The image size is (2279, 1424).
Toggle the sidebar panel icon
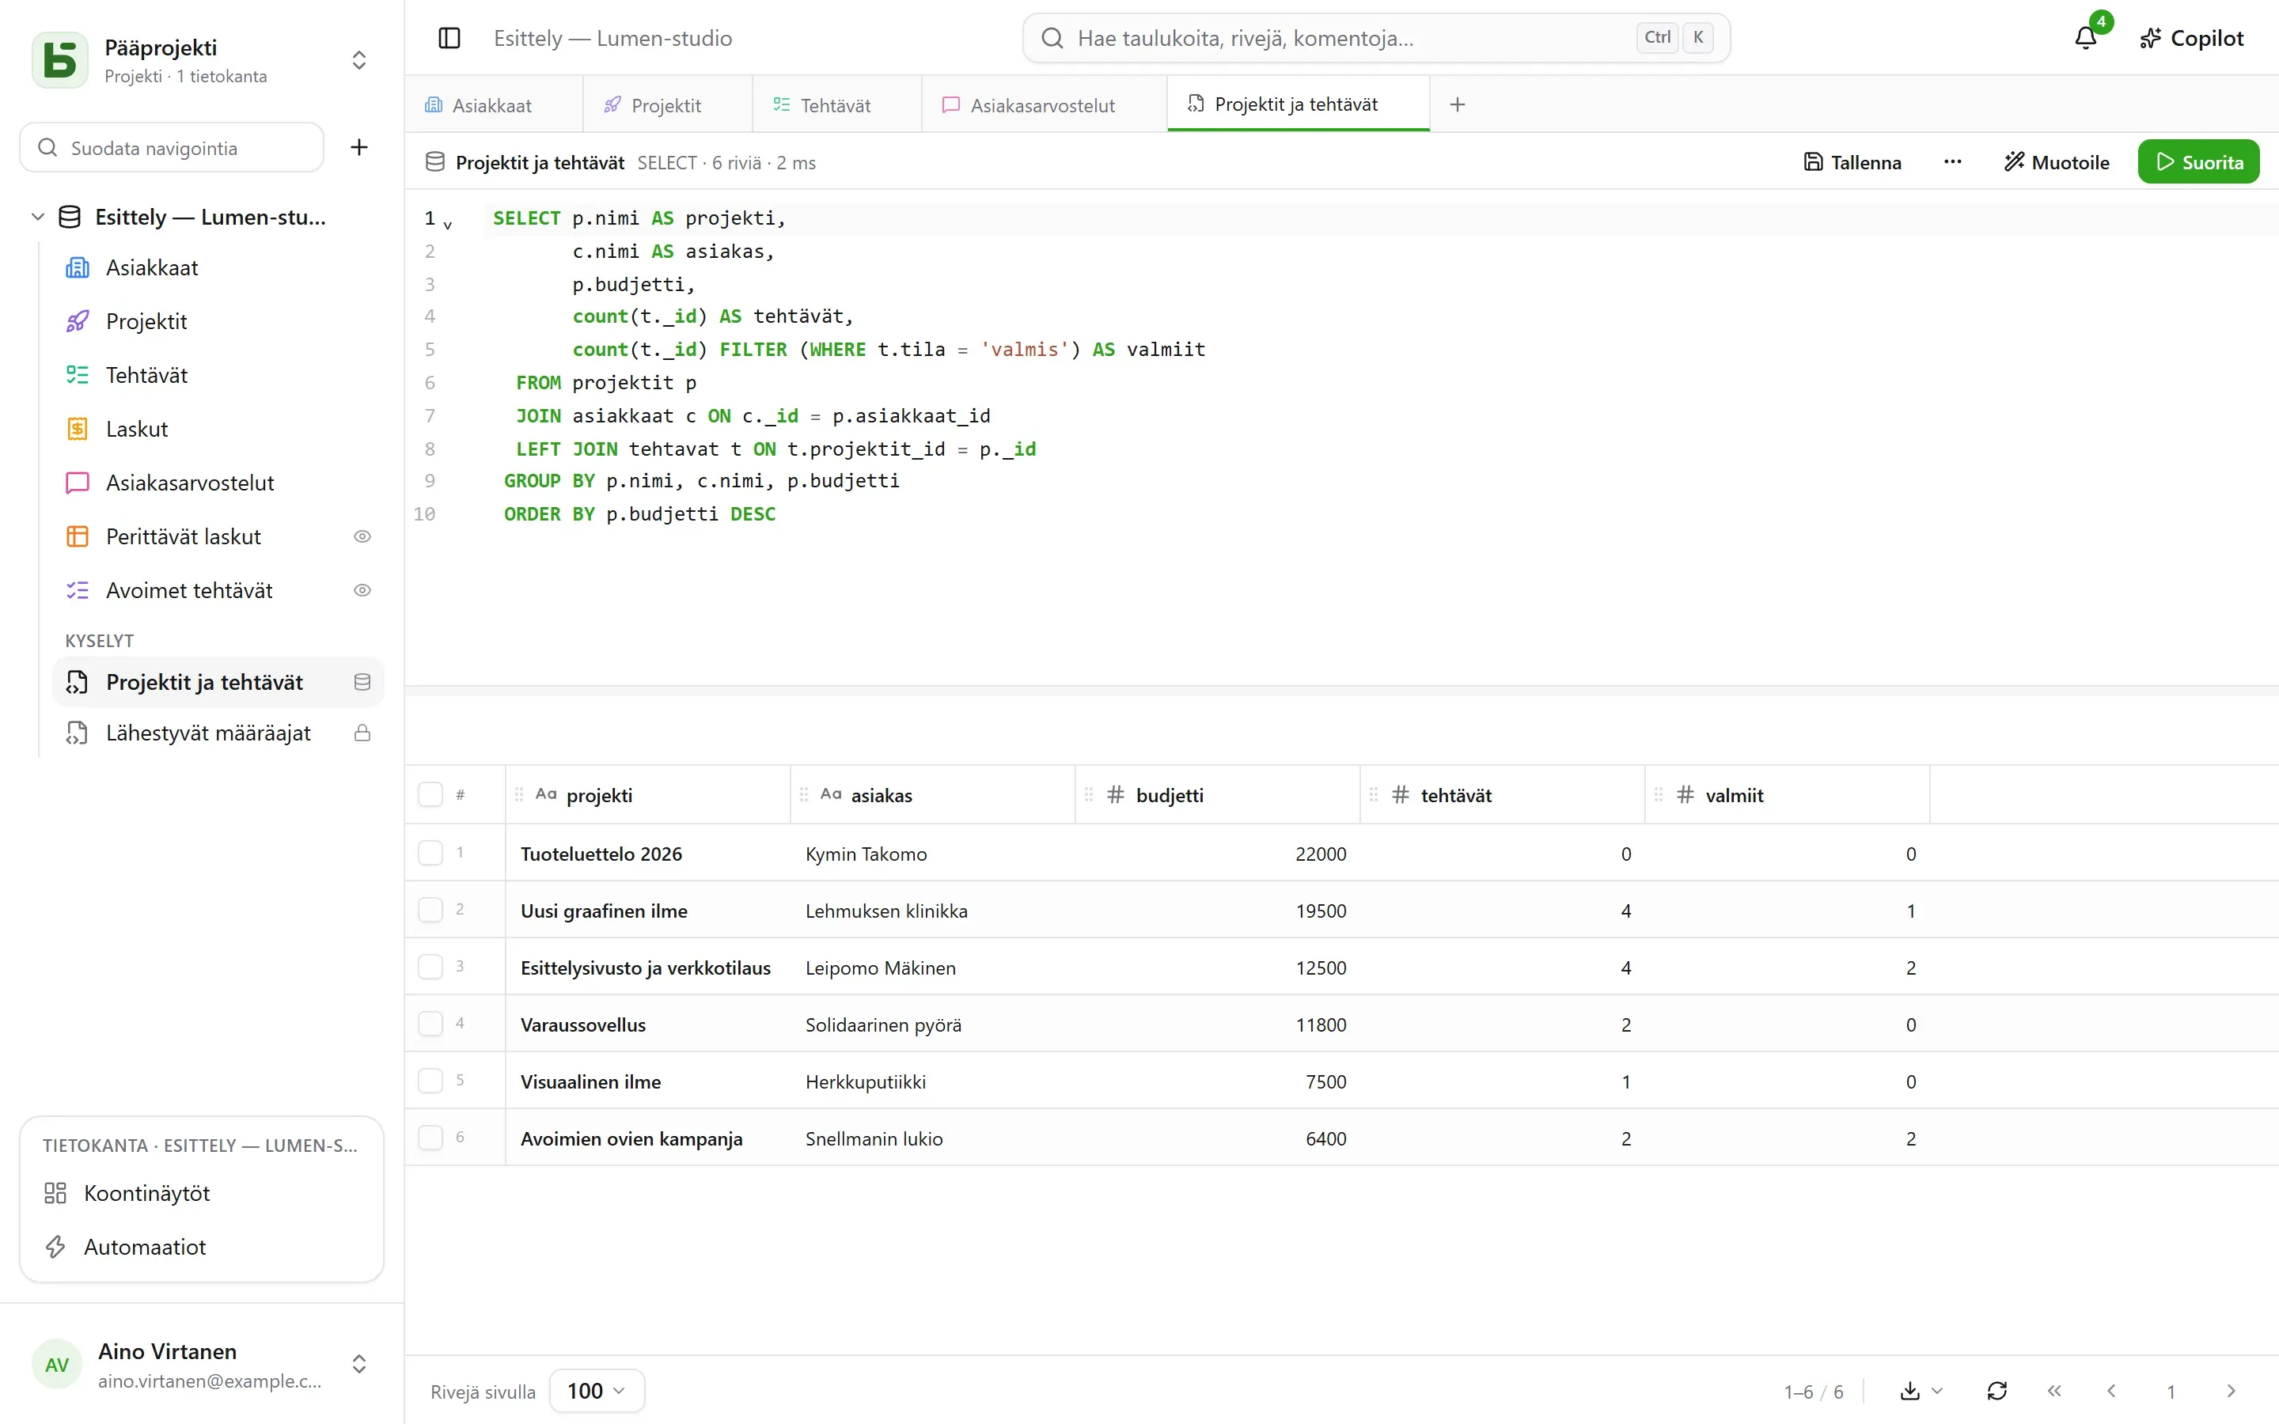pyautogui.click(x=449, y=38)
